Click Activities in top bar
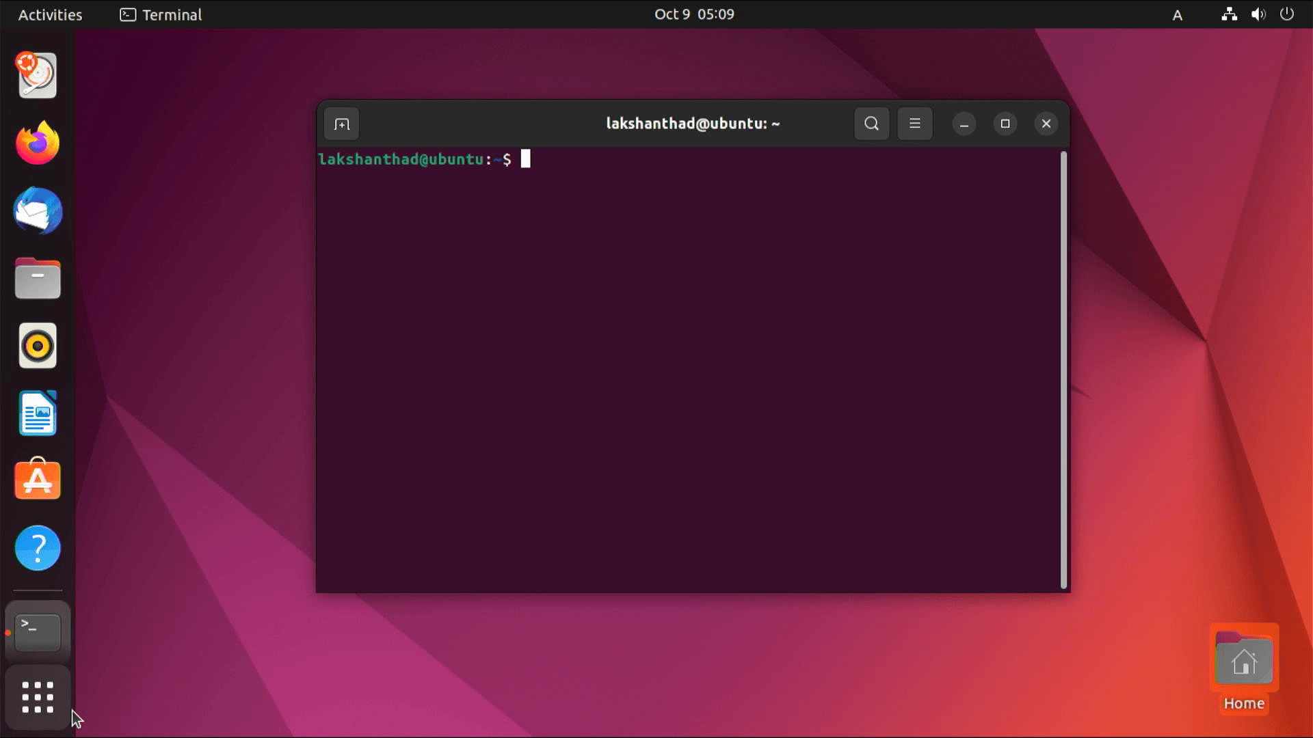Image resolution: width=1313 pixels, height=738 pixels. tap(50, 14)
